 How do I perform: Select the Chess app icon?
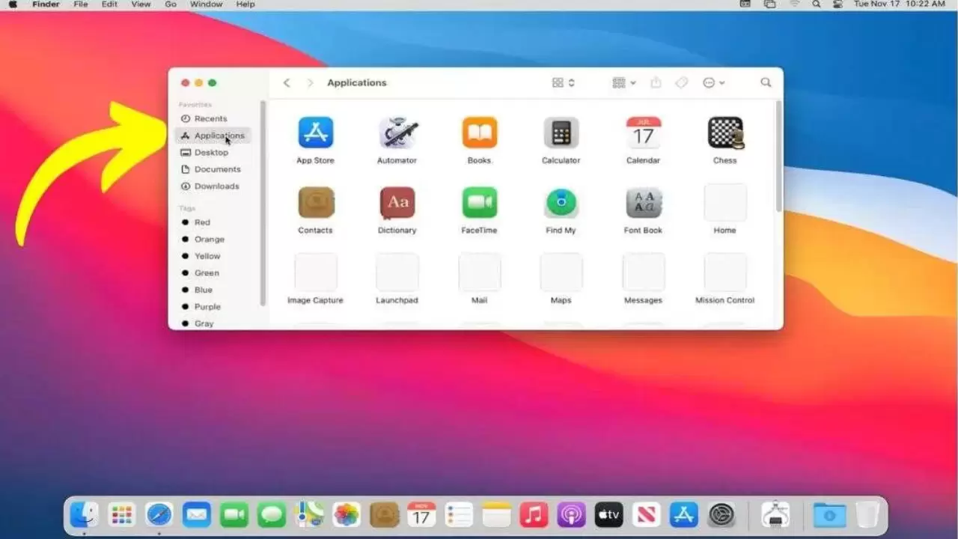724,133
